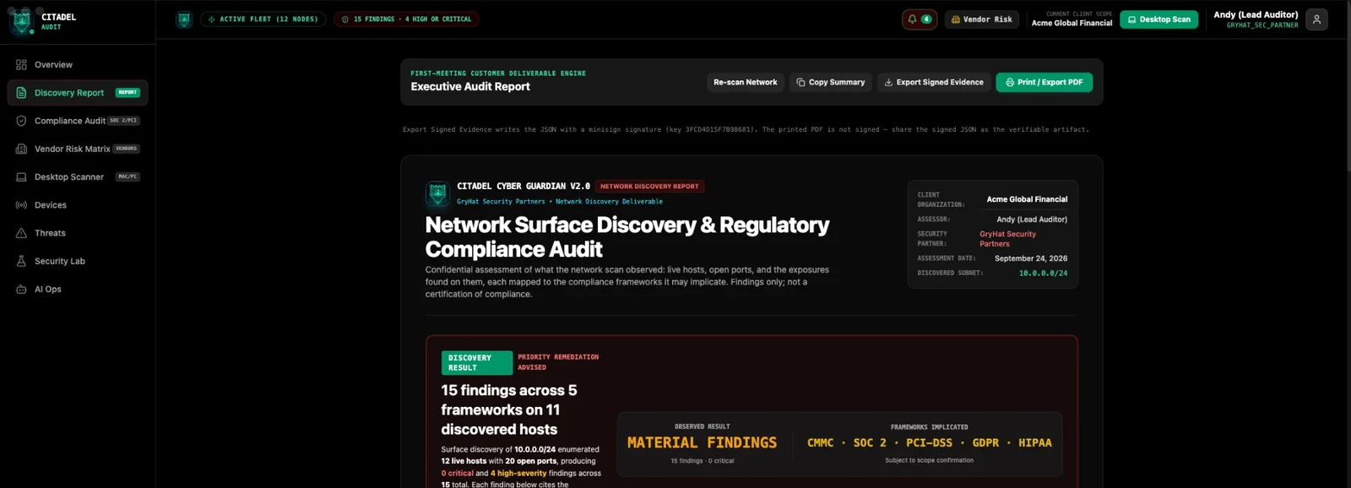
Task: Click the Network Discovery Report red badge
Action: pyautogui.click(x=649, y=187)
